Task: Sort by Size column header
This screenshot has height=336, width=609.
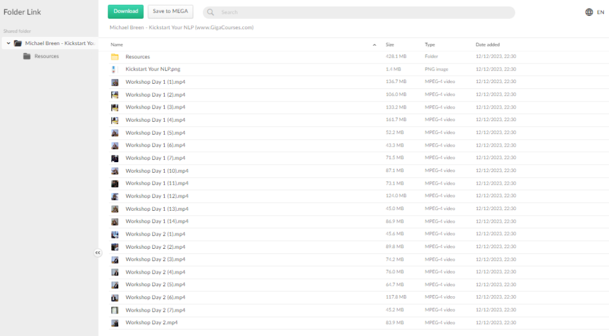Action: click(x=390, y=45)
